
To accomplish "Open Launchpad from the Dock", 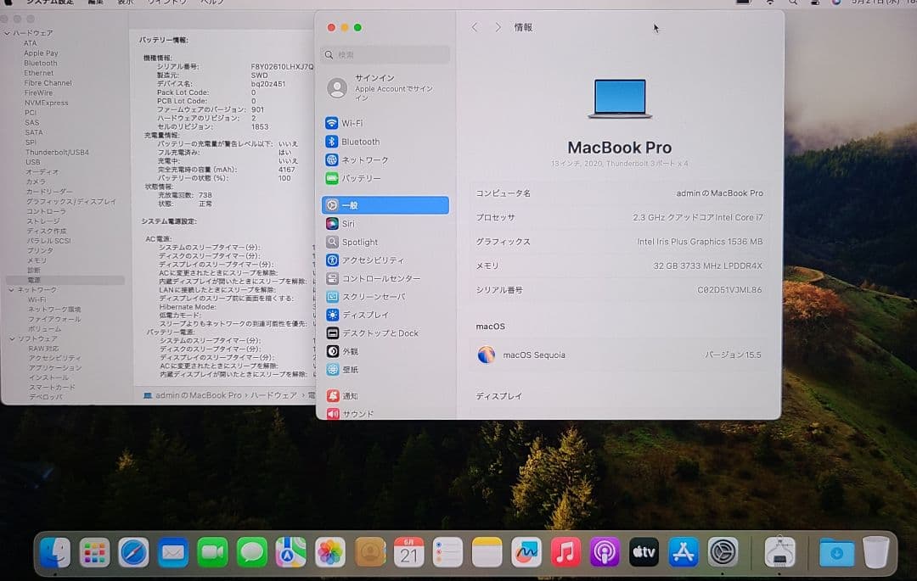I will coord(94,552).
